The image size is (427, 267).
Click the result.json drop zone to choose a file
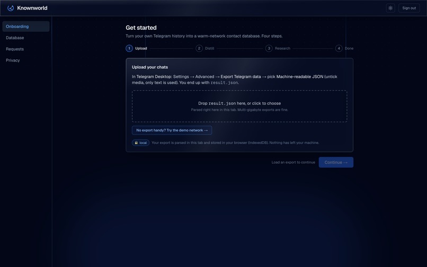[x=239, y=106]
